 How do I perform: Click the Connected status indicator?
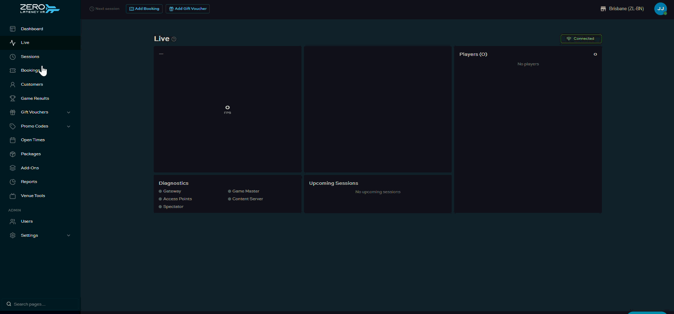pyautogui.click(x=581, y=39)
